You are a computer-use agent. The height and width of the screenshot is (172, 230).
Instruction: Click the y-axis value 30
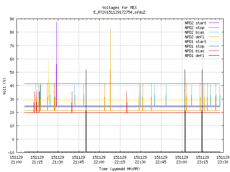[12, 99]
